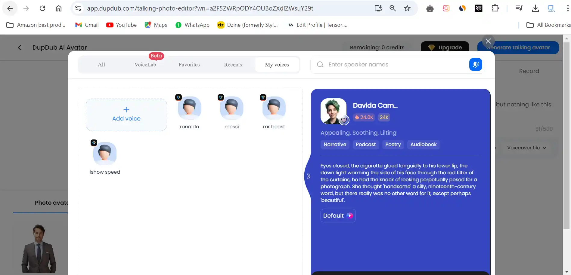Select the suited man photo avatar

pos(39,248)
